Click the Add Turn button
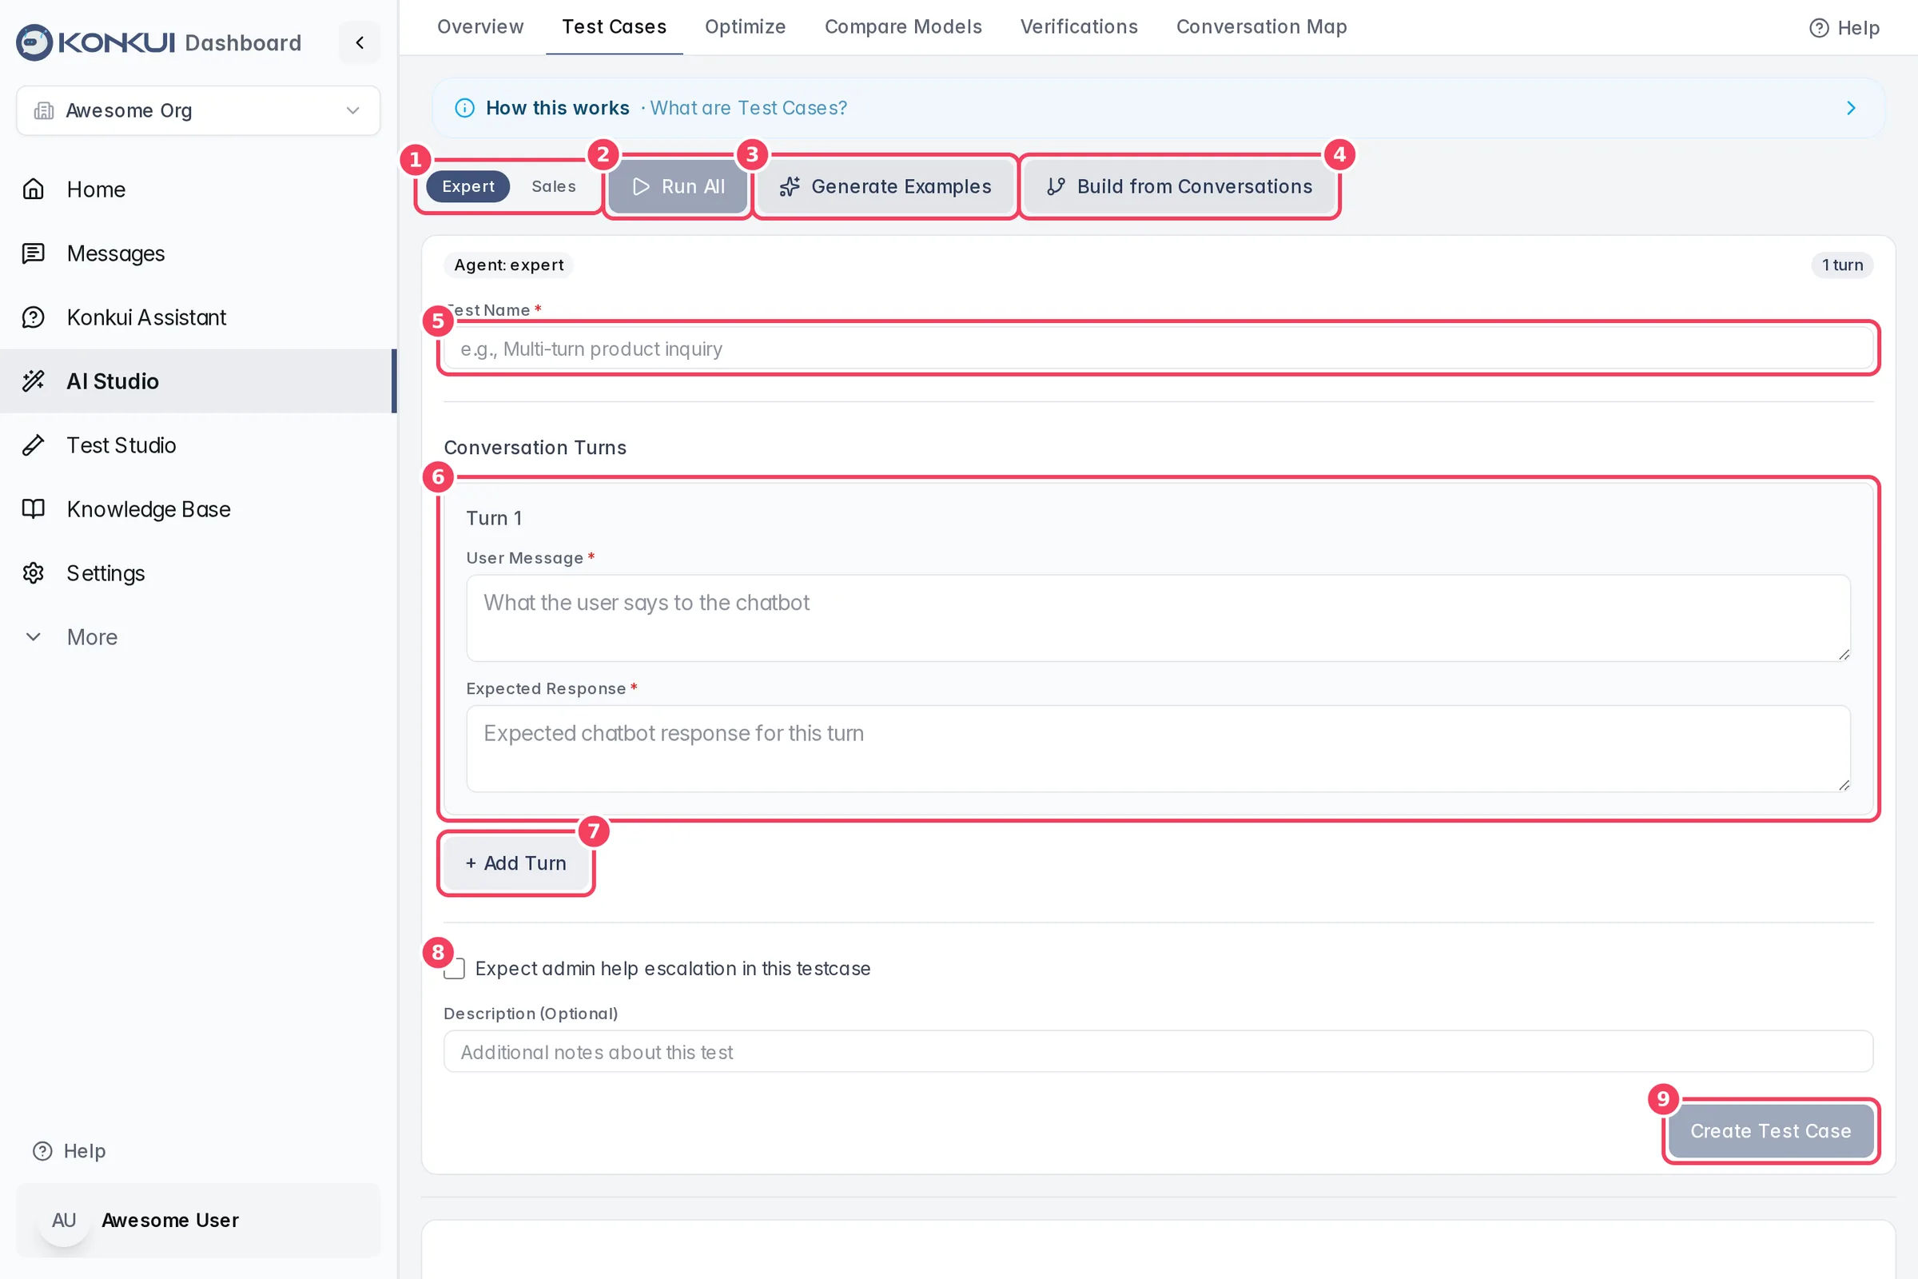Image resolution: width=1918 pixels, height=1279 pixels. [516, 863]
